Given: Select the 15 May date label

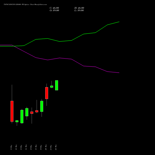Looking at the screenshot, I should (x=31, y=147).
